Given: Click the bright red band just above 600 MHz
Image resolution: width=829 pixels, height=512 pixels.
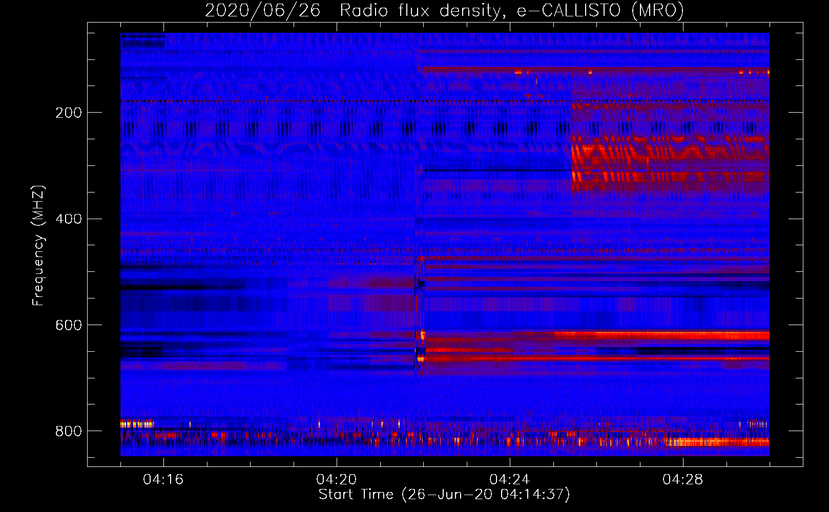Looking at the screenshot, I should click(661, 335).
